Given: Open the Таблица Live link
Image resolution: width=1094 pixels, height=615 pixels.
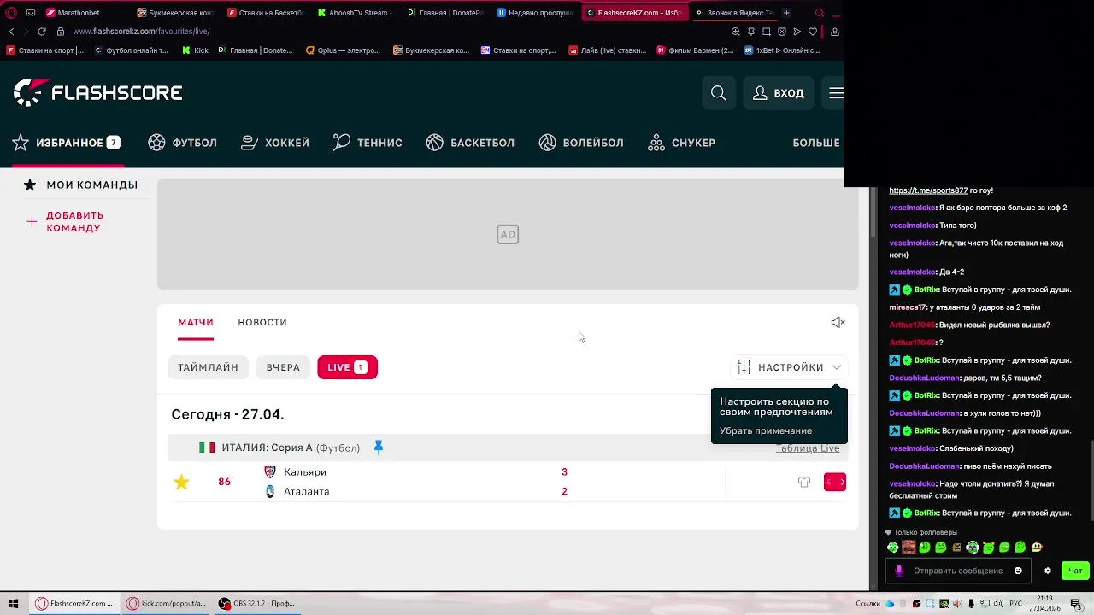Looking at the screenshot, I should point(808,448).
